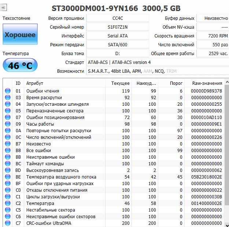Click the rotation speed field 7200 RPM
Viewport: 229px width, 227px height.
213,36
